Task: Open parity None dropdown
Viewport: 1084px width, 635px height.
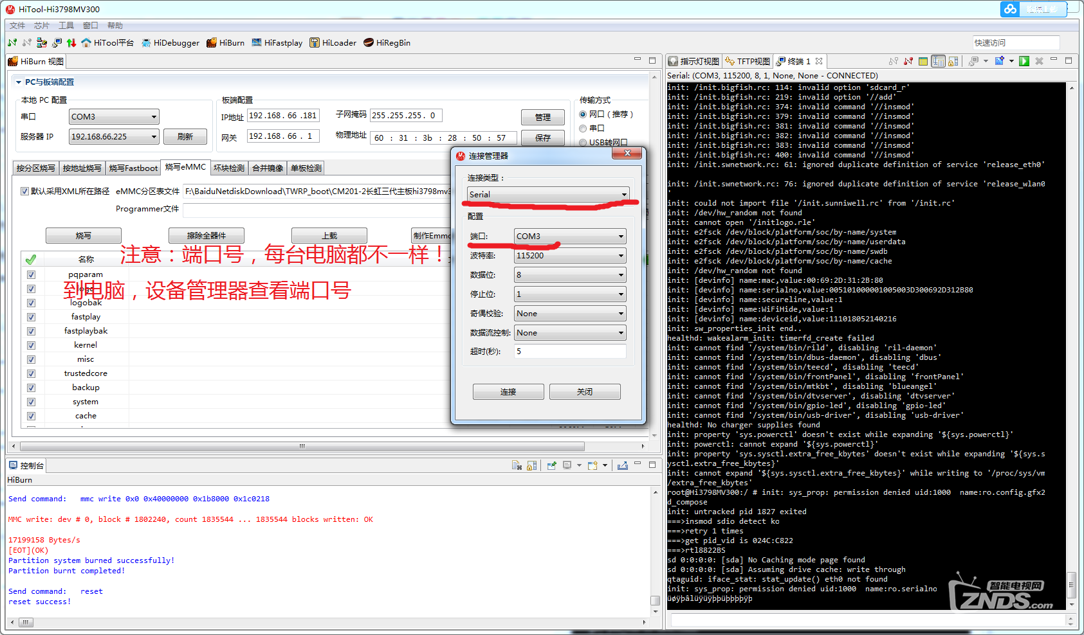Action: click(x=570, y=313)
